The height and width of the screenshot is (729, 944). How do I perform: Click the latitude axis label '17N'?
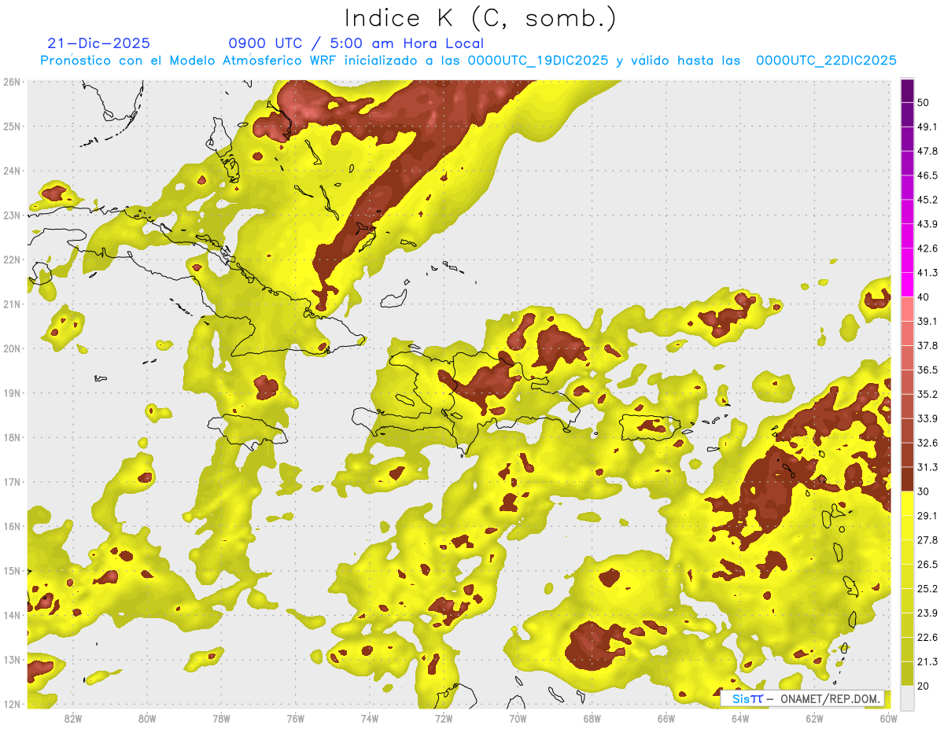point(12,481)
